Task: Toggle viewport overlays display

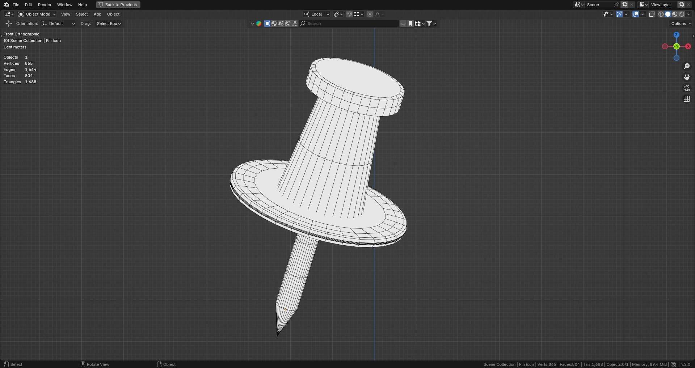Action: click(636, 14)
